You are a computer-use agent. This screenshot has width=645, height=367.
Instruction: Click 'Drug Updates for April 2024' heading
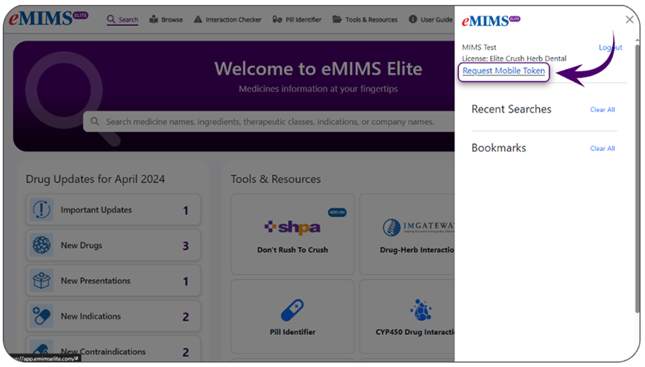click(96, 179)
